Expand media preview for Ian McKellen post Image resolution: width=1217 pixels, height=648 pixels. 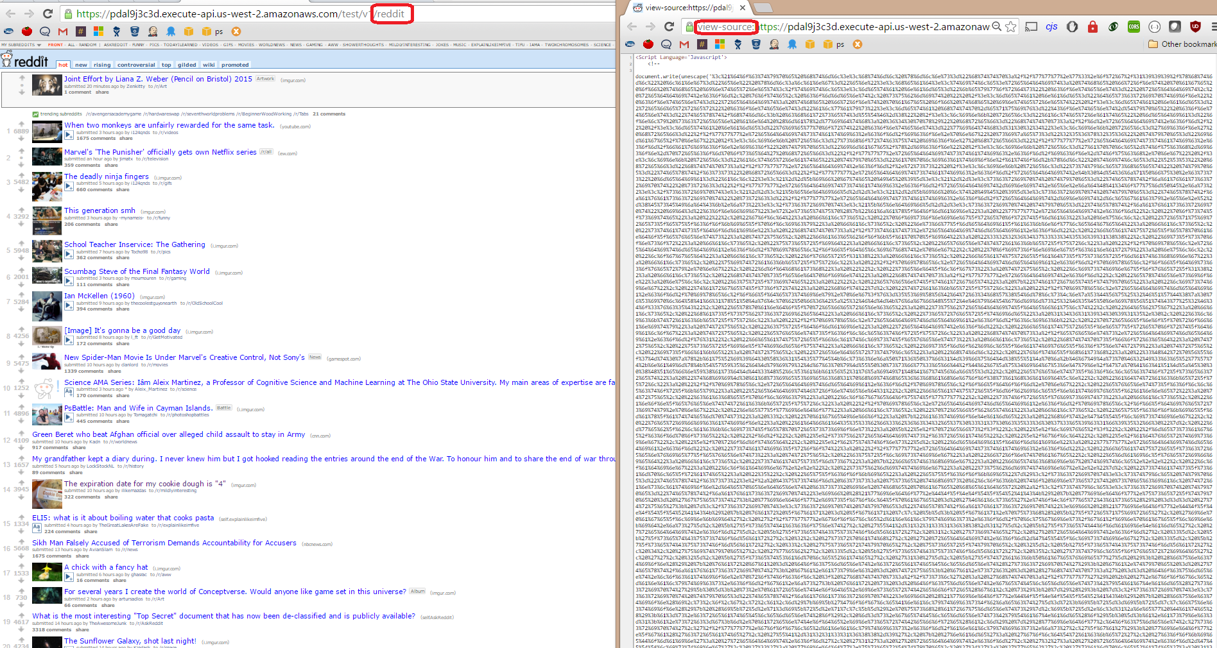(x=69, y=306)
